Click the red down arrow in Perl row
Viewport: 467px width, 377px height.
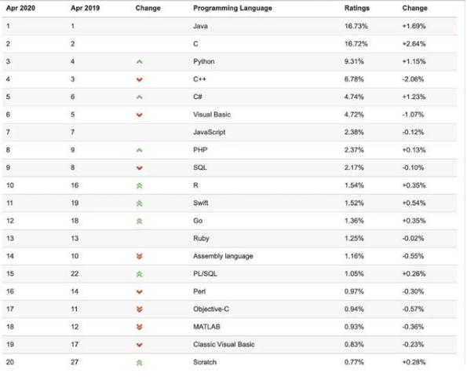tap(140, 291)
